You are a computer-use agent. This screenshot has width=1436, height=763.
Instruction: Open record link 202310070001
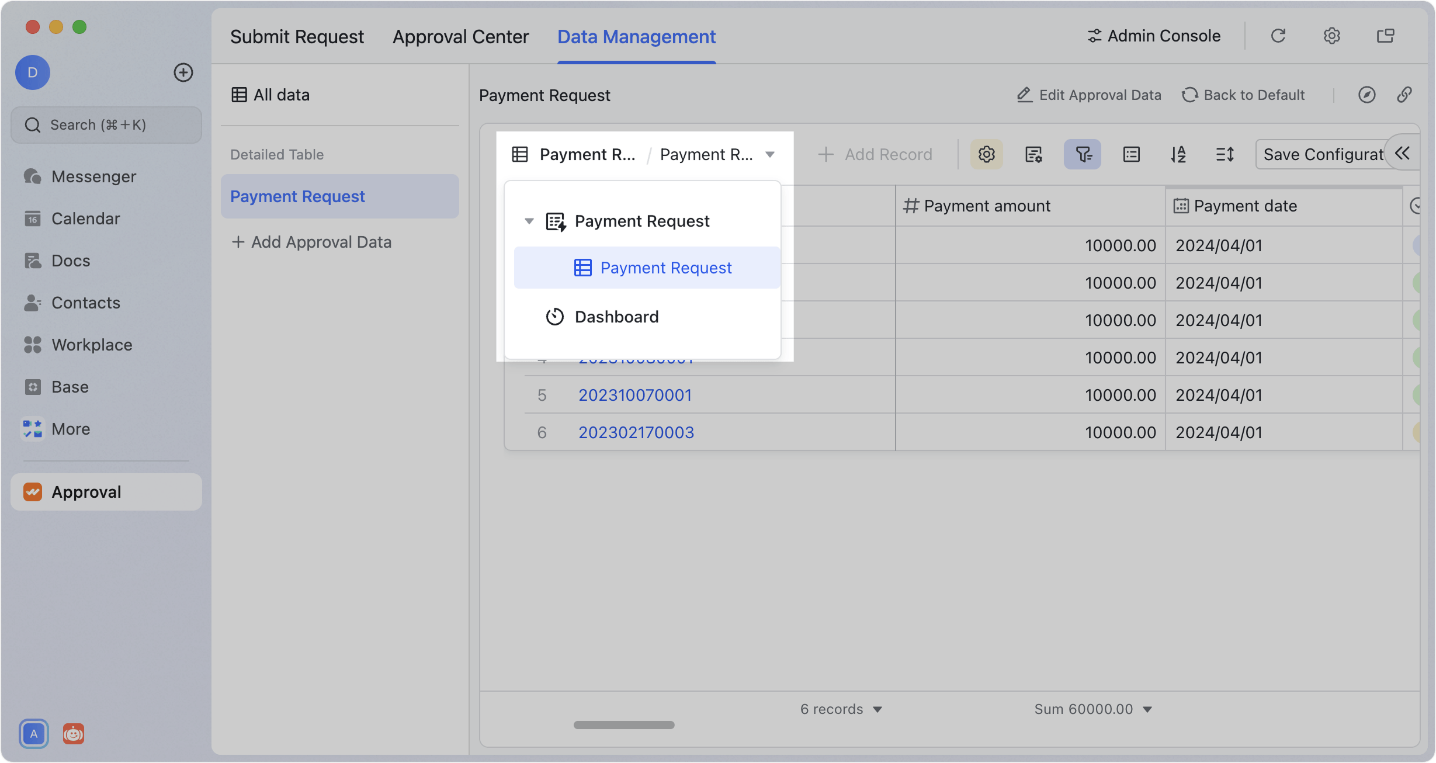pos(635,395)
